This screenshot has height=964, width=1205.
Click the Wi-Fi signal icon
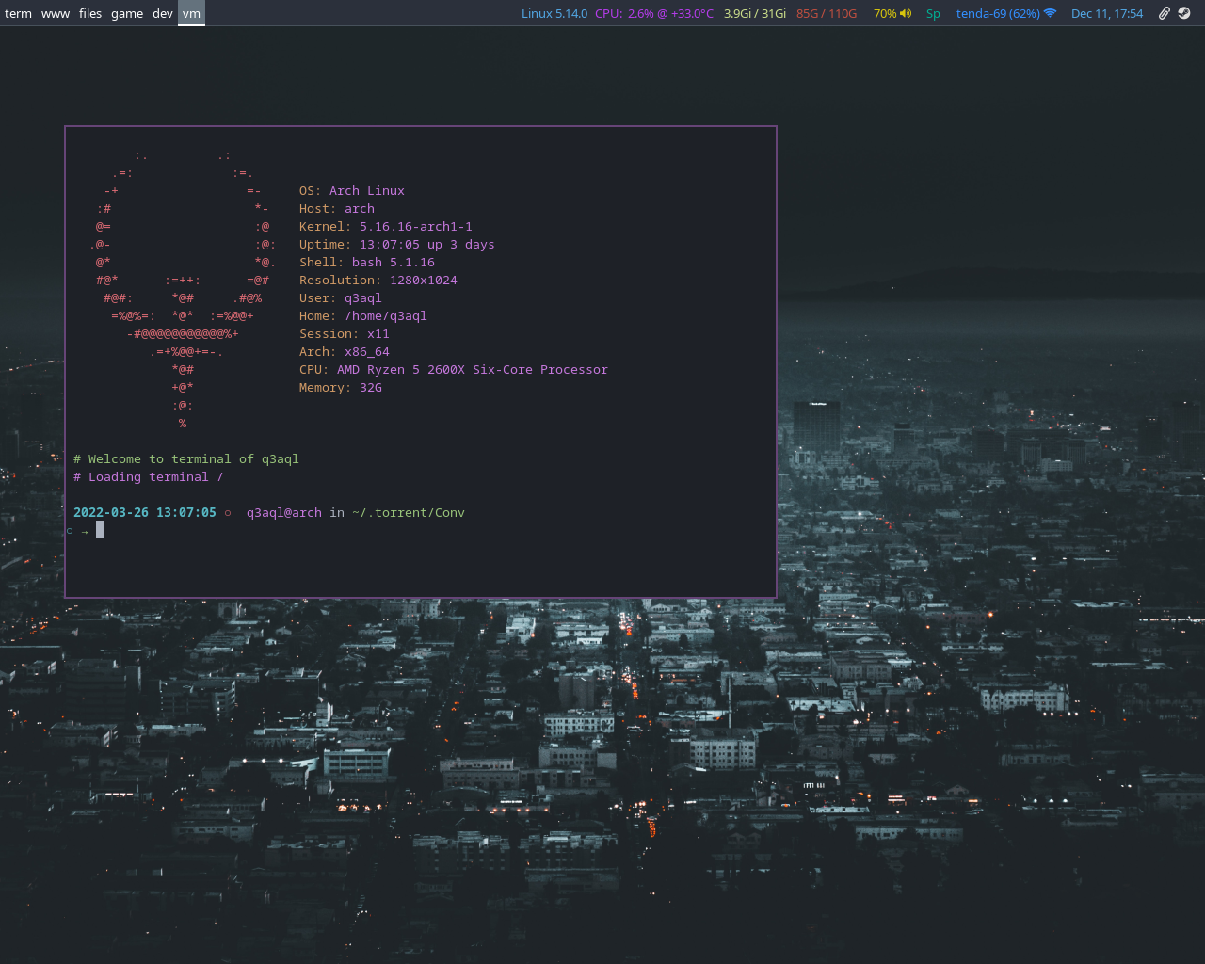[1050, 13]
